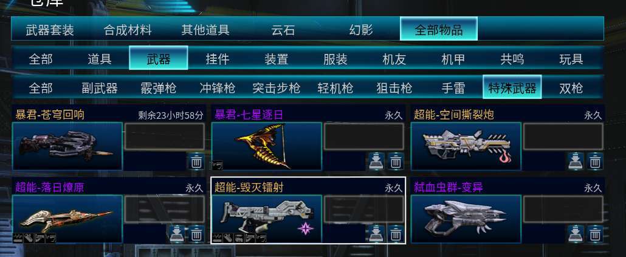Click trash icon for 超能-毁灭镭射
Screen dimensions: 626x257
click(x=396, y=234)
